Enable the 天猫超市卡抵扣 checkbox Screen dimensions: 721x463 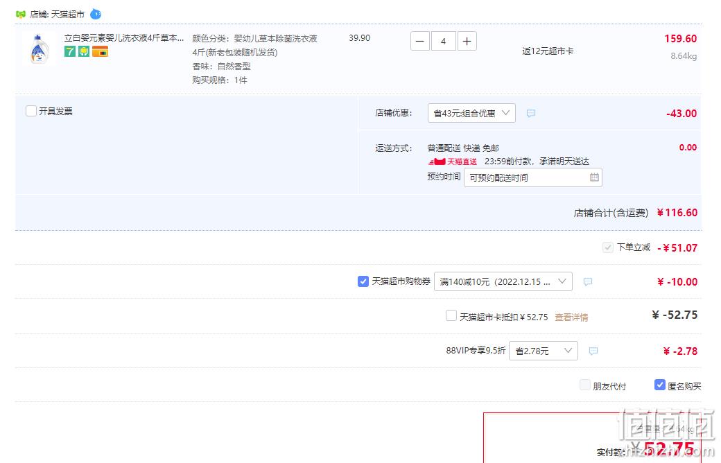[x=451, y=315]
